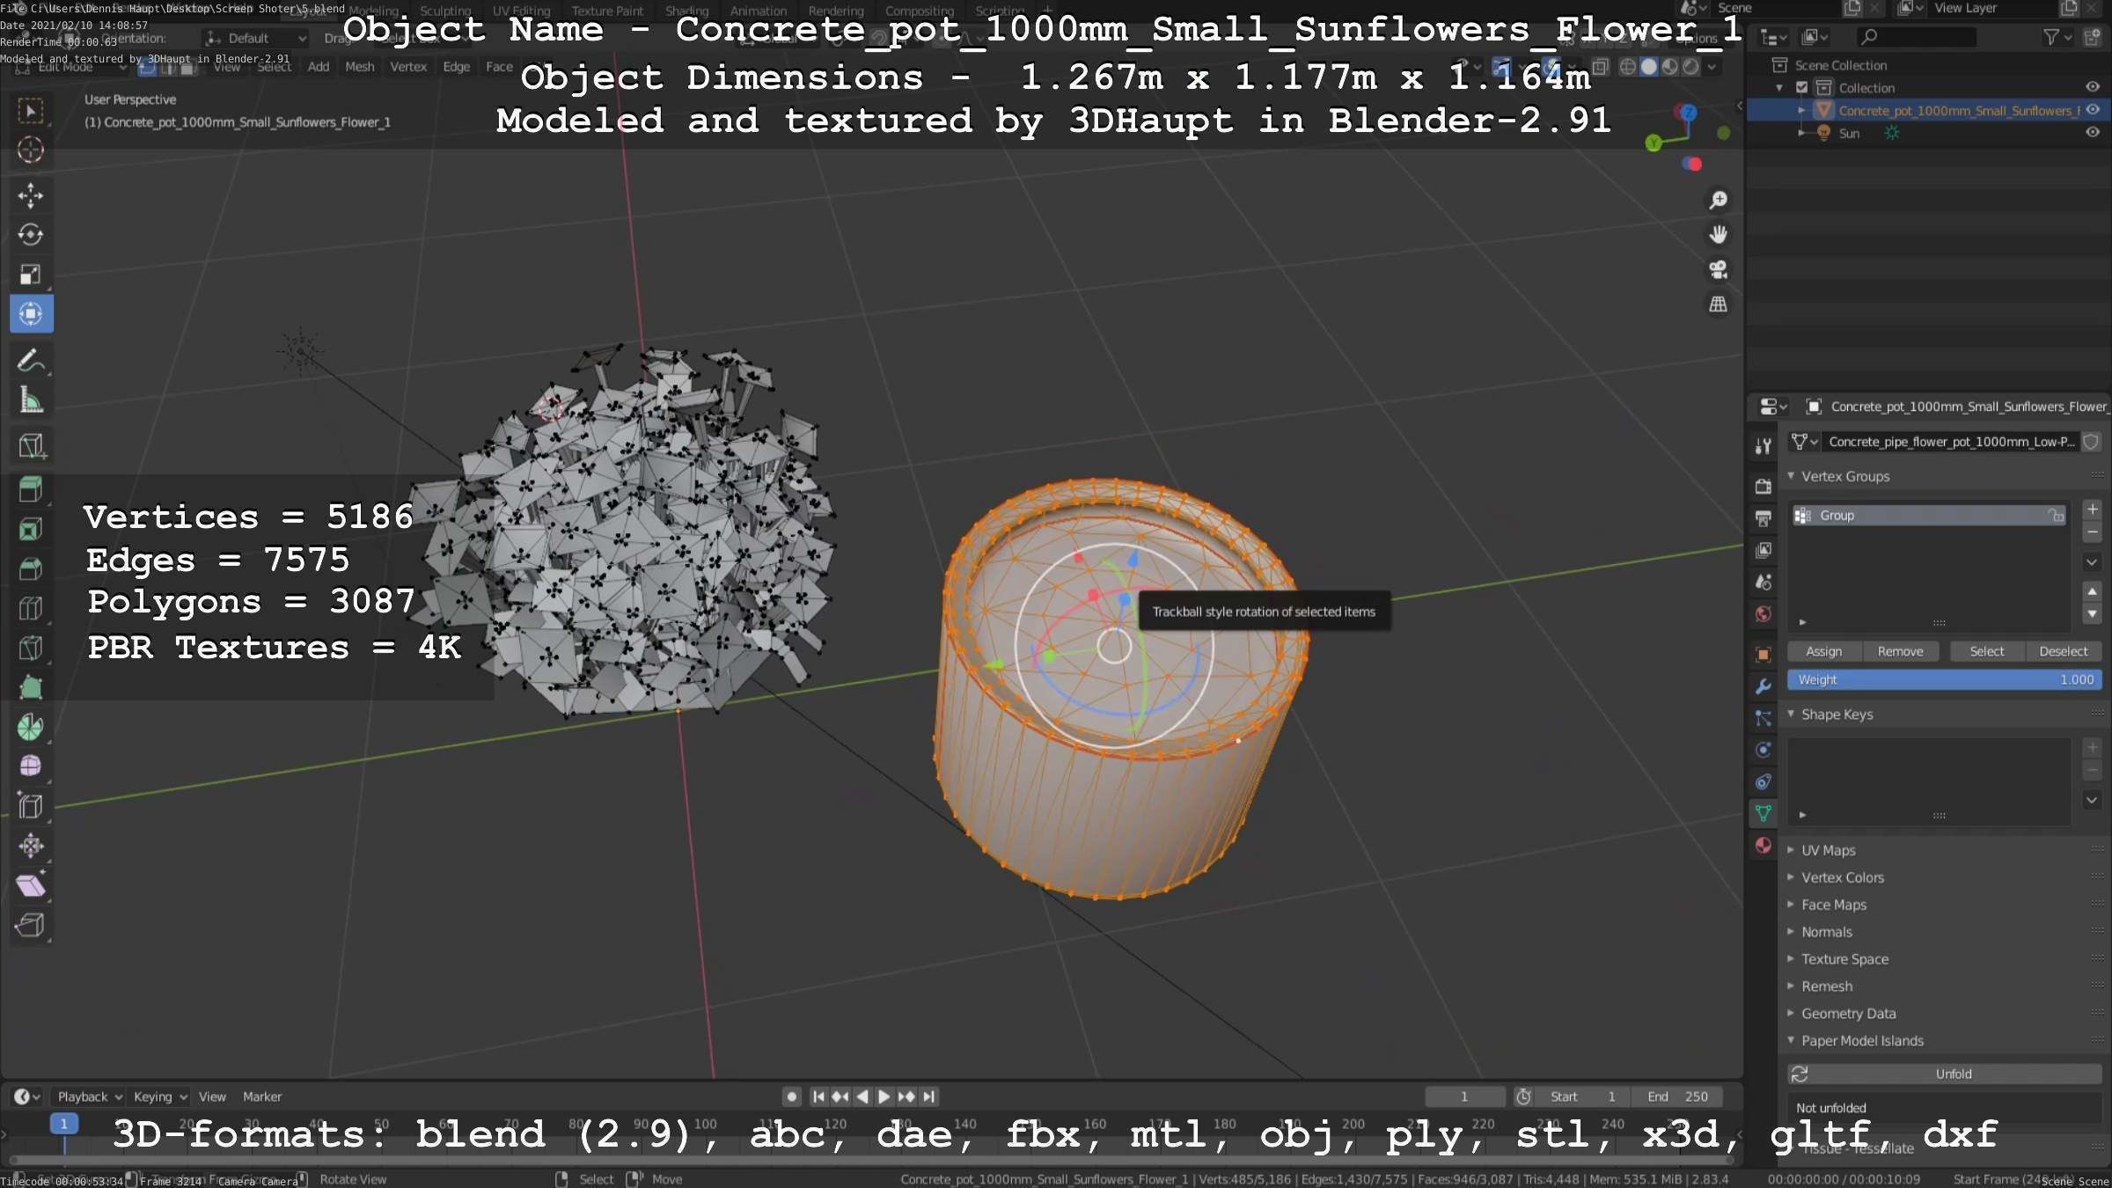This screenshot has width=2112, height=1188.
Task: Activate the Spin tool
Action: pos(31,727)
